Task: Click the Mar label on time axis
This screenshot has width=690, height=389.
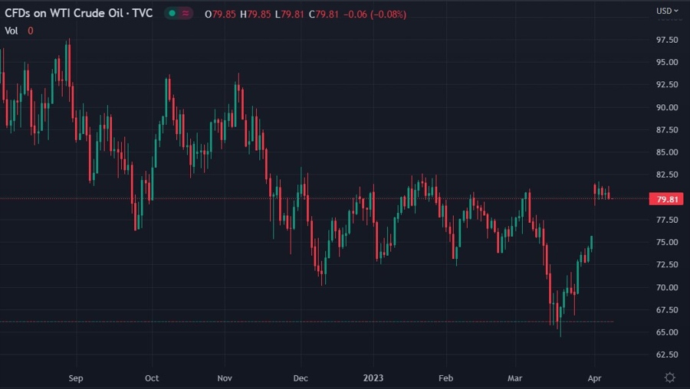Action: 515,378
